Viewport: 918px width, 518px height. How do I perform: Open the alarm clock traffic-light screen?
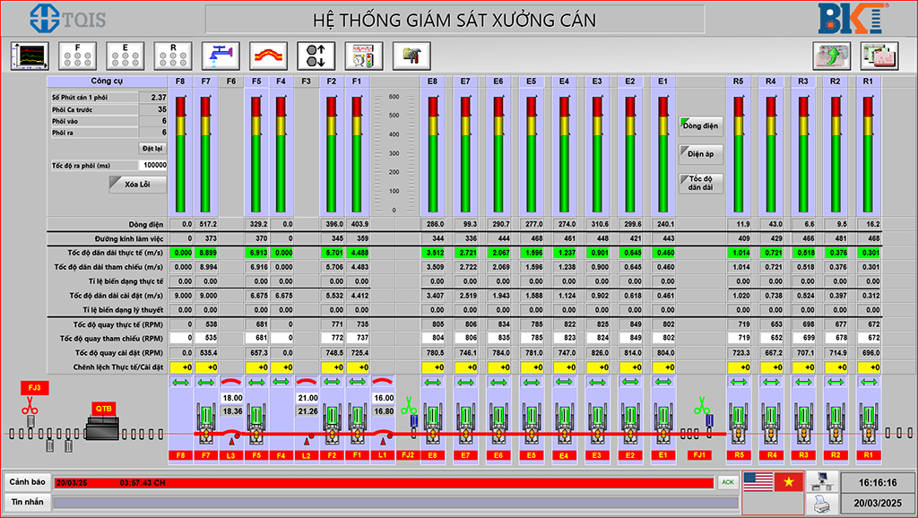[x=364, y=56]
